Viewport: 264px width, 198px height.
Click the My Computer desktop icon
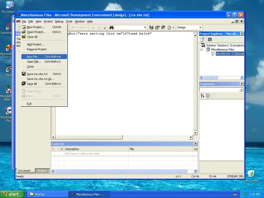10,5
